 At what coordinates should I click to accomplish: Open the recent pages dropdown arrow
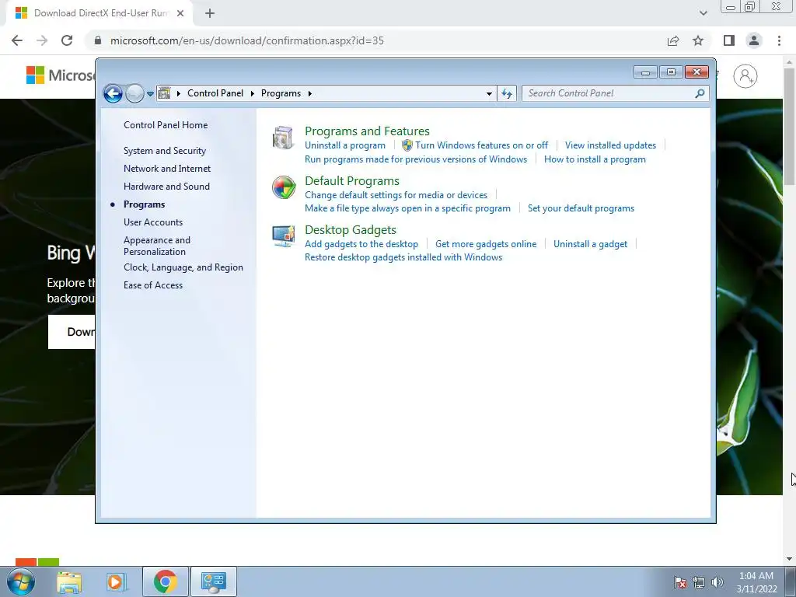[x=150, y=93]
